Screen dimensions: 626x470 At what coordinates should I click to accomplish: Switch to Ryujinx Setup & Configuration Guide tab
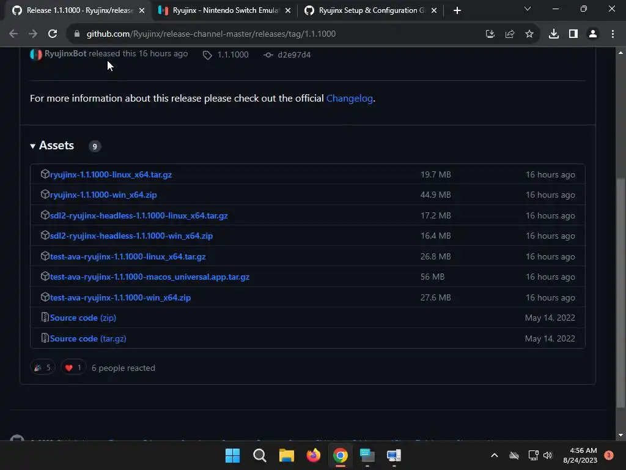tap(371, 10)
